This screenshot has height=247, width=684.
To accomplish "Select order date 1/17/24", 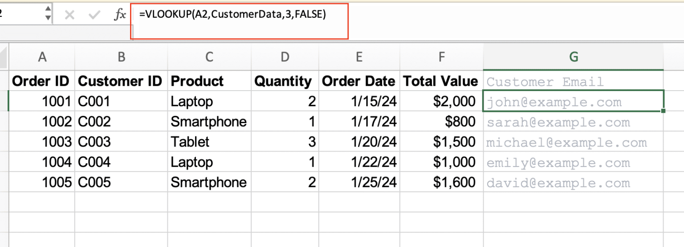I will click(359, 121).
